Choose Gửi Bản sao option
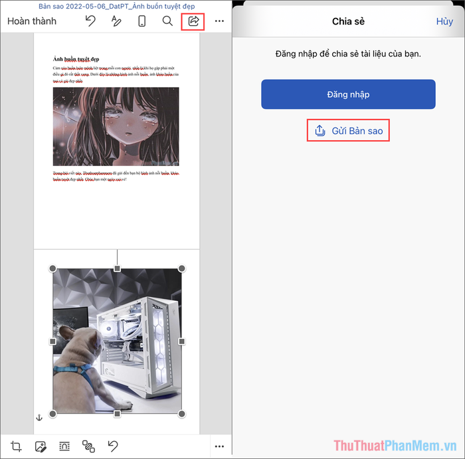 point(349,131)
